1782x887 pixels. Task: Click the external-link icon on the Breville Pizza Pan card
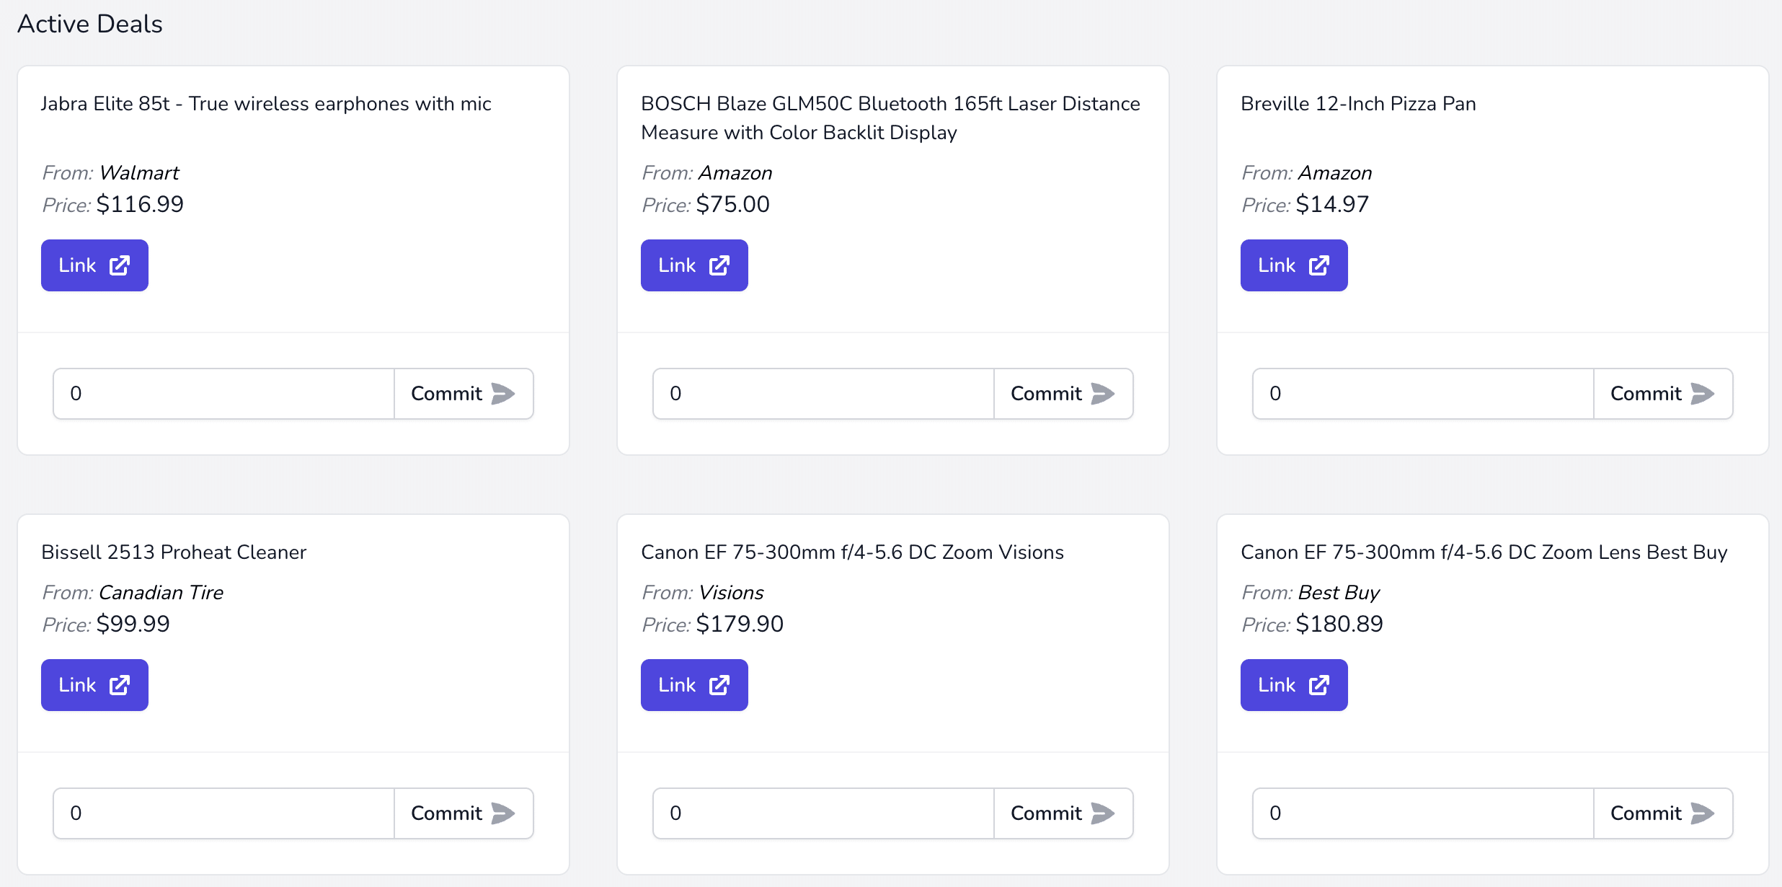click(1319, 265)
